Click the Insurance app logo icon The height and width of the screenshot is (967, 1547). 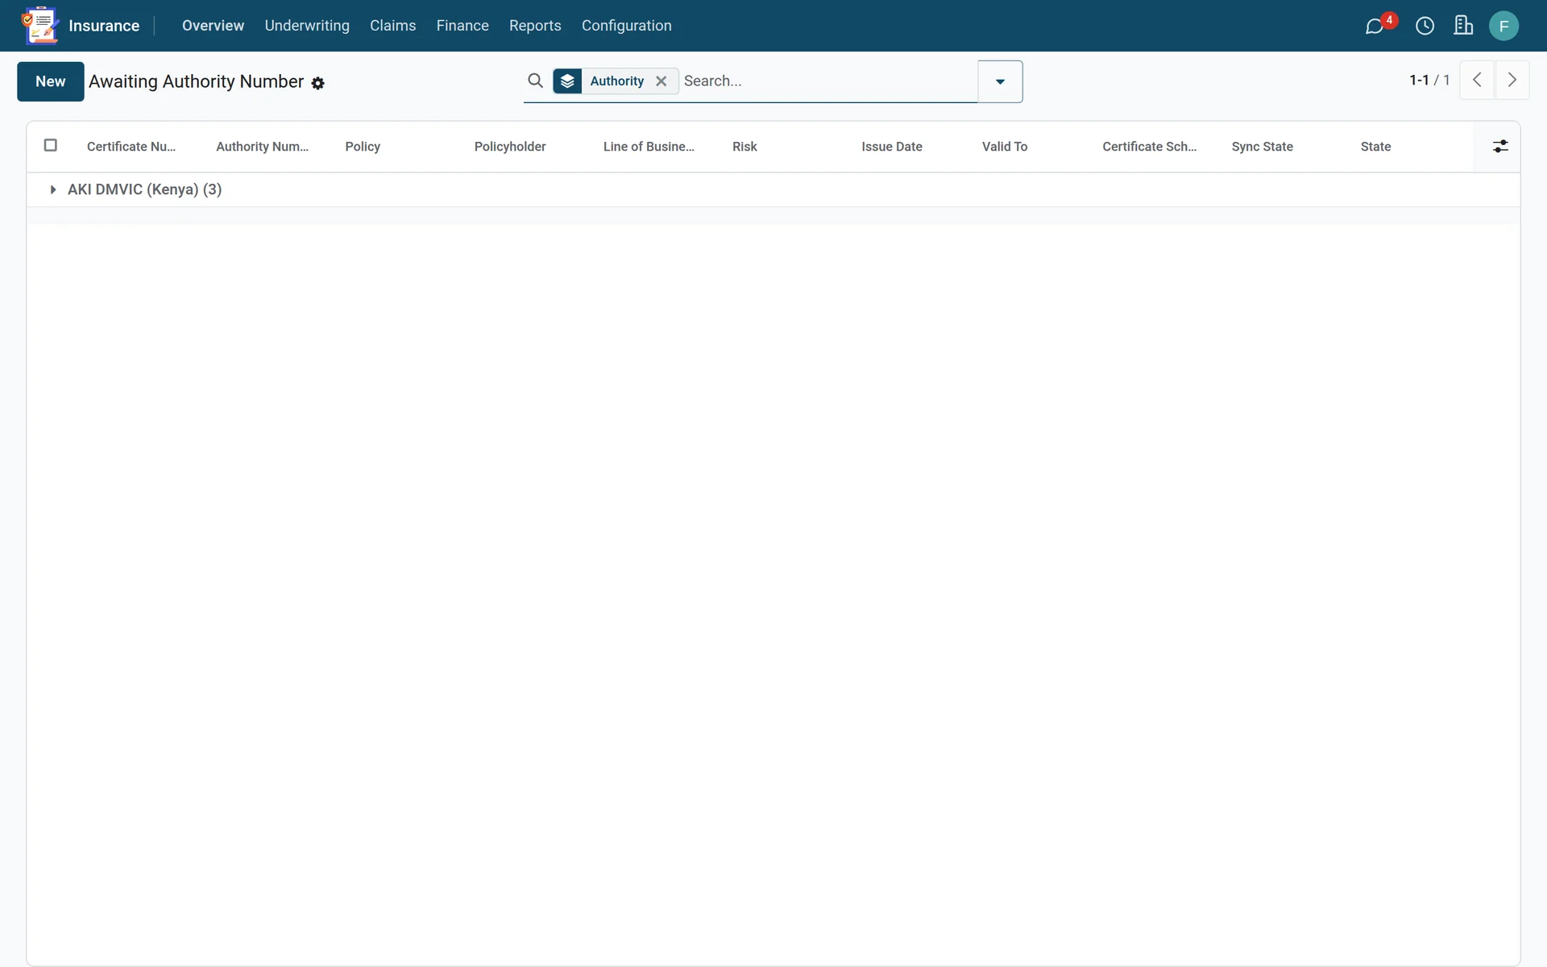click(x=40, y=26)
